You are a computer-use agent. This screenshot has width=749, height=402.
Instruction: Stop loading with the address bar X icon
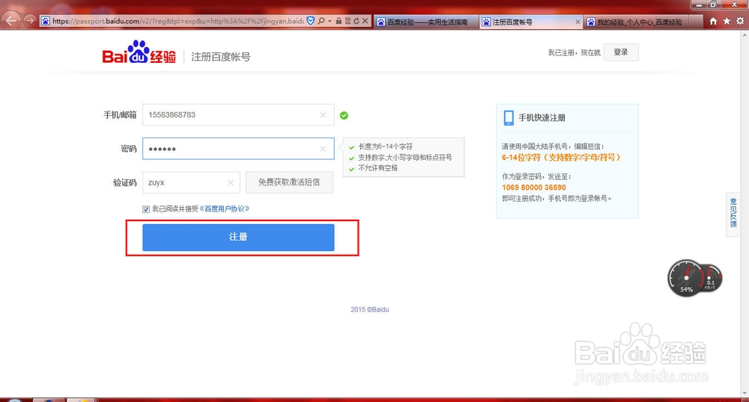click(365, 21)
